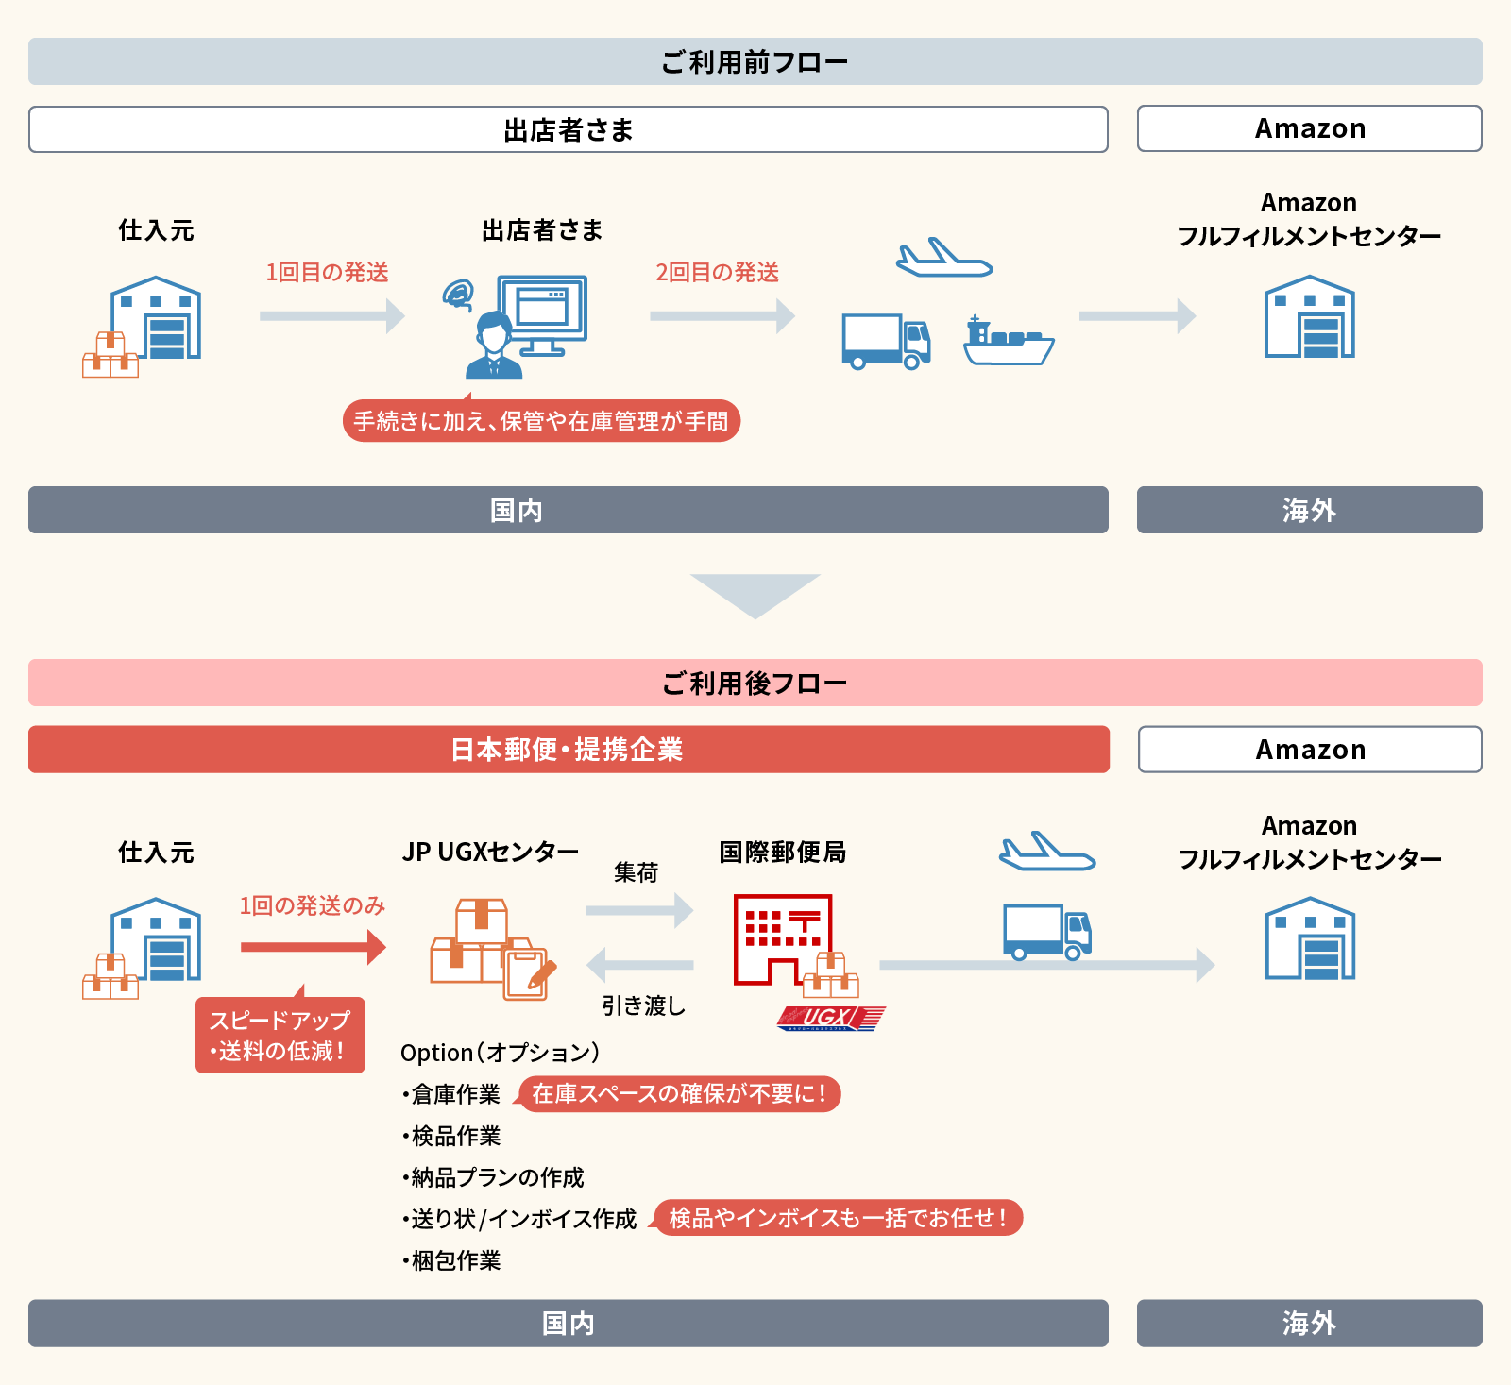1511x1385 pixels.
Task: Click the cargo ship icon
Action: [x=1009, y=341]
